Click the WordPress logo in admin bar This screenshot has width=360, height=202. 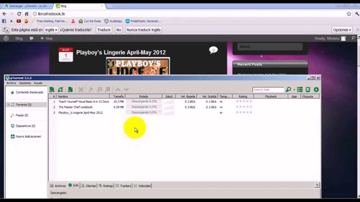(x=6, y=38)
